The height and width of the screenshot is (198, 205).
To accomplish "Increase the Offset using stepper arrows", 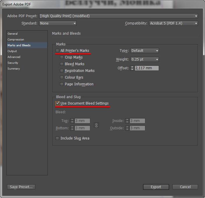I will (x=132, y=67).
